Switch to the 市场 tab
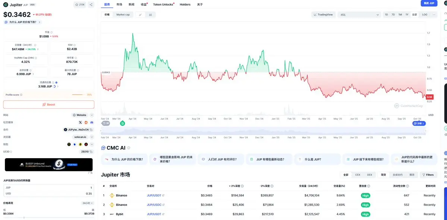Screen dimensions: 447x220 (119, 4)
